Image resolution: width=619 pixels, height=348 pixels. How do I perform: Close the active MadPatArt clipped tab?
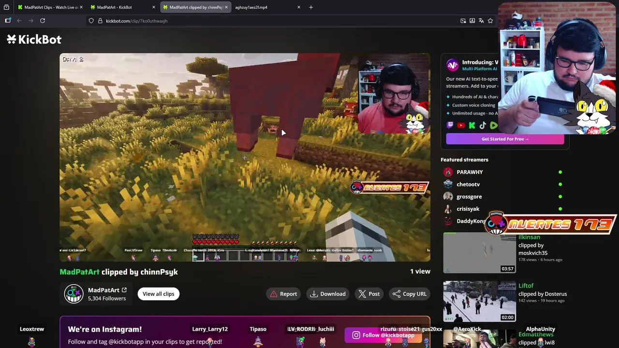coord(226,7)
